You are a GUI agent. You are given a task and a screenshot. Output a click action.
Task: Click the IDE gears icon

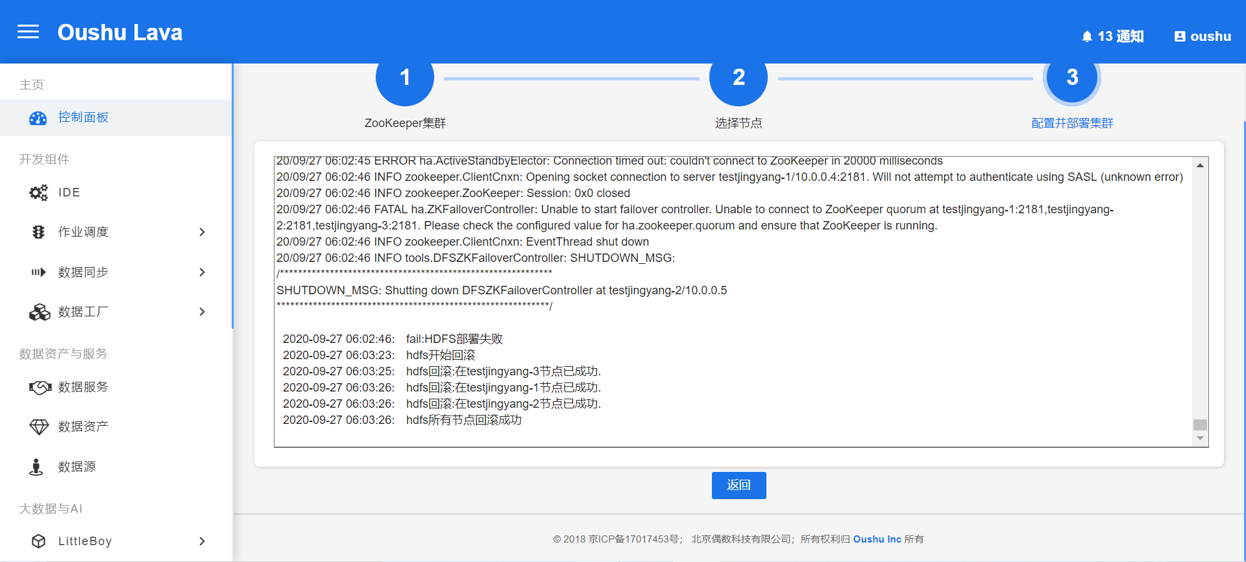coord(38,193)
